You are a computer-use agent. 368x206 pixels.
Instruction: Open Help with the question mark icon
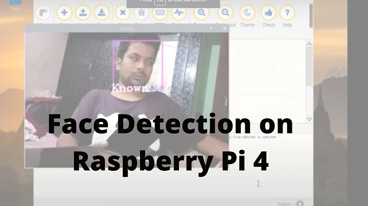tap(287, 13)
